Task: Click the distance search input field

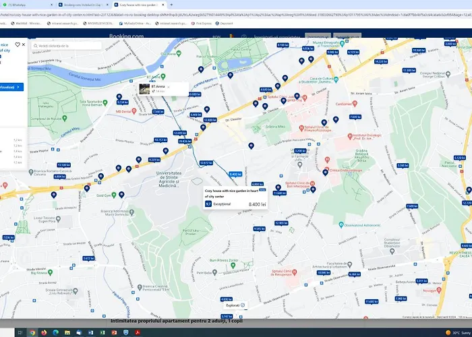Action: 67,46
